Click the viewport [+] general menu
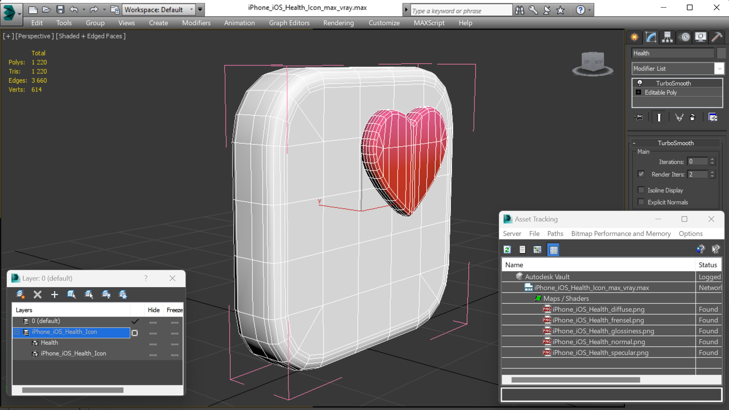The width and height of the screenshot is (729, 410). coord(8,36)
